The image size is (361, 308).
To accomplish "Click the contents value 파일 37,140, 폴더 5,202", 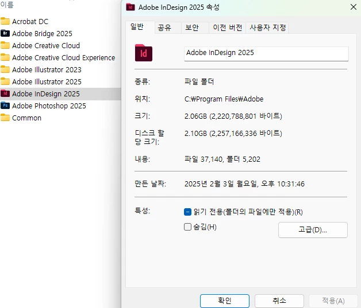I will (x=222, y=159).
